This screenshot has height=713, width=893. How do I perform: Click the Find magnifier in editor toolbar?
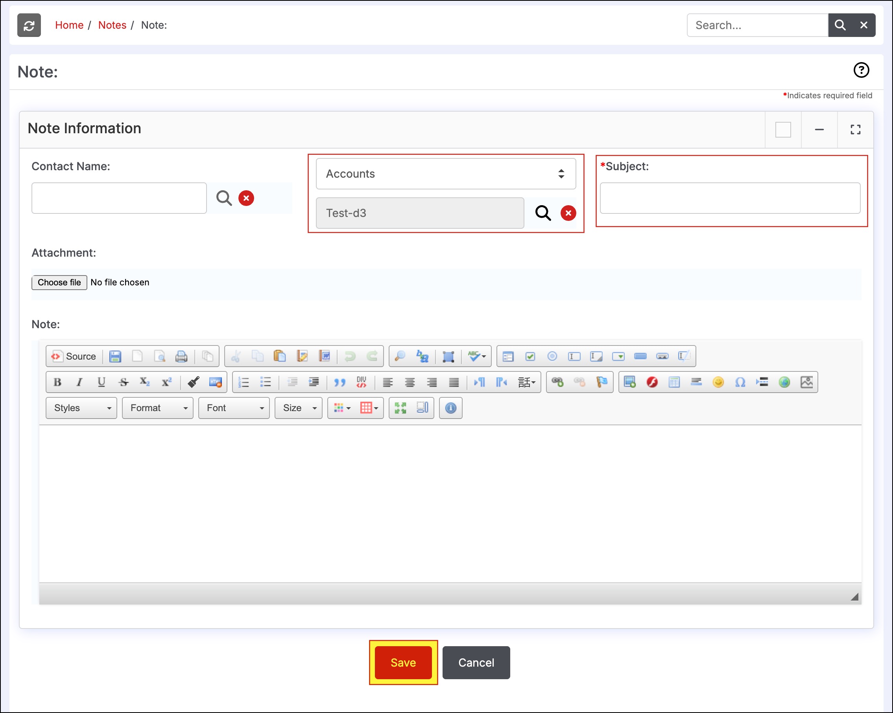[x=400, y=356]
